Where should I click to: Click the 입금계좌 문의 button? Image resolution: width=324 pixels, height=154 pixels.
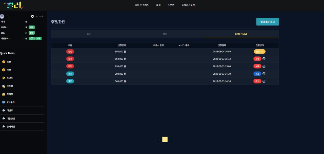click(x=268, y=22)
